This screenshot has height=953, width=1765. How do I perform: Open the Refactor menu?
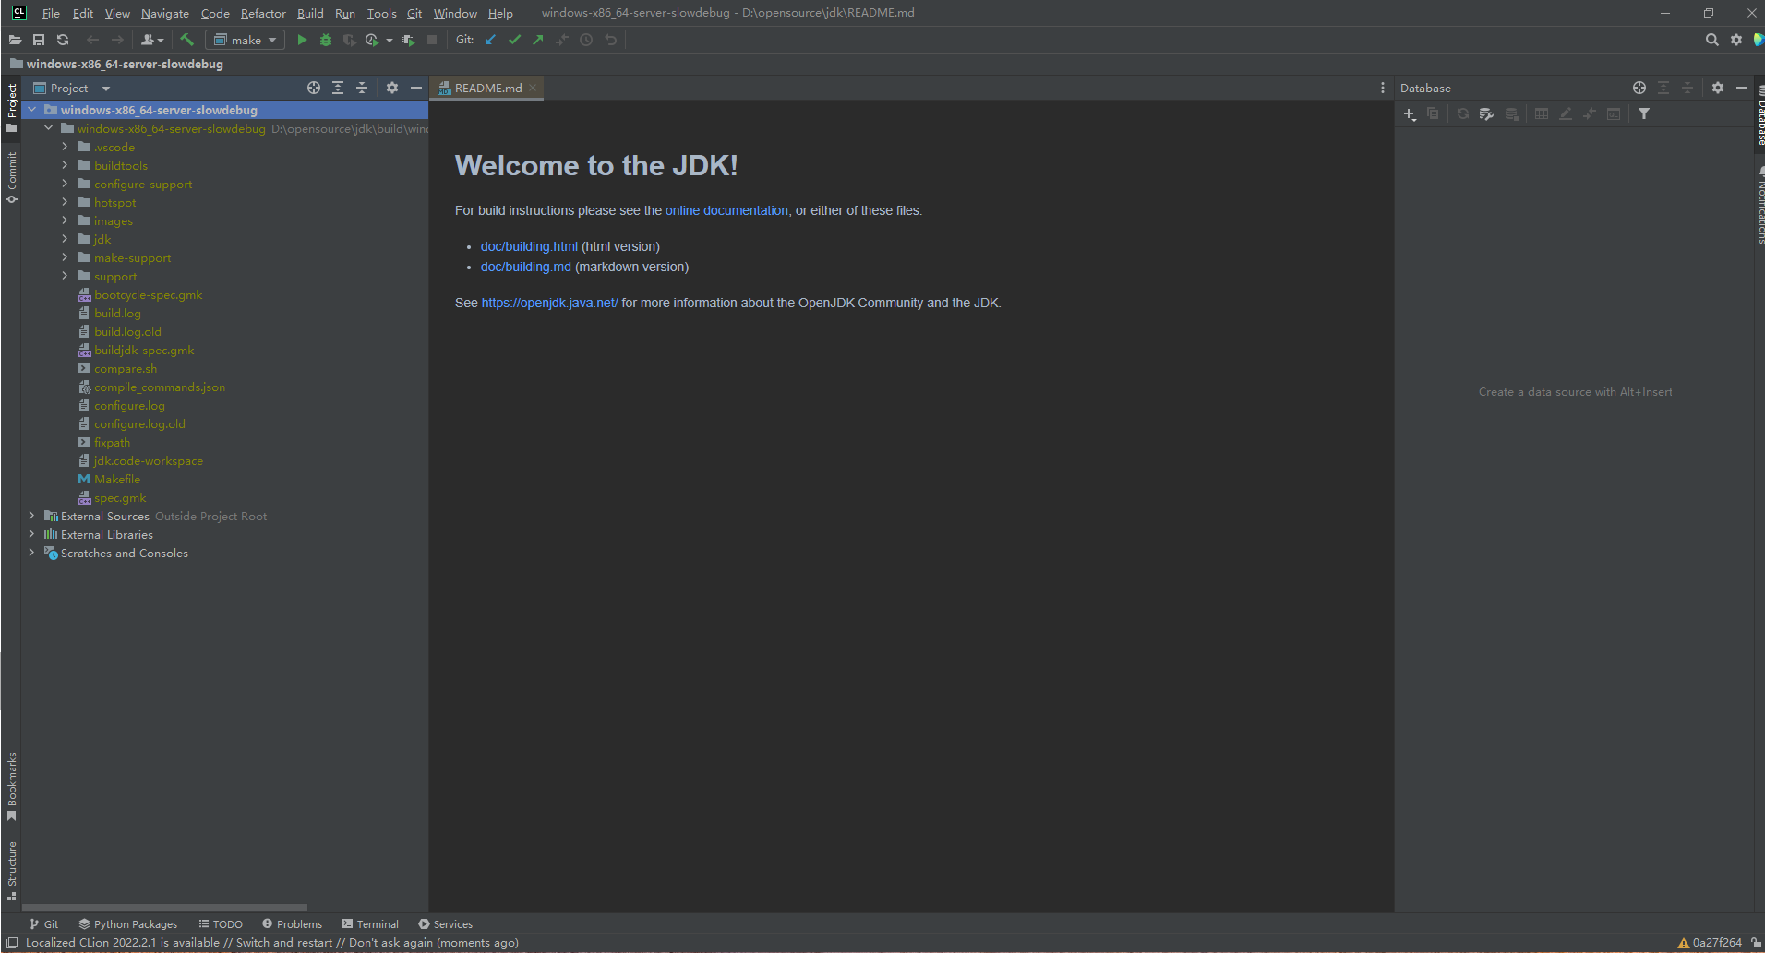(x=263, y=13)
